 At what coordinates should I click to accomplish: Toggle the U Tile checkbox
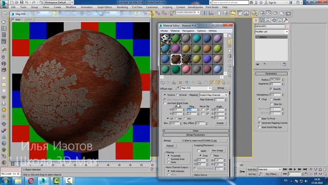[208, 109]
